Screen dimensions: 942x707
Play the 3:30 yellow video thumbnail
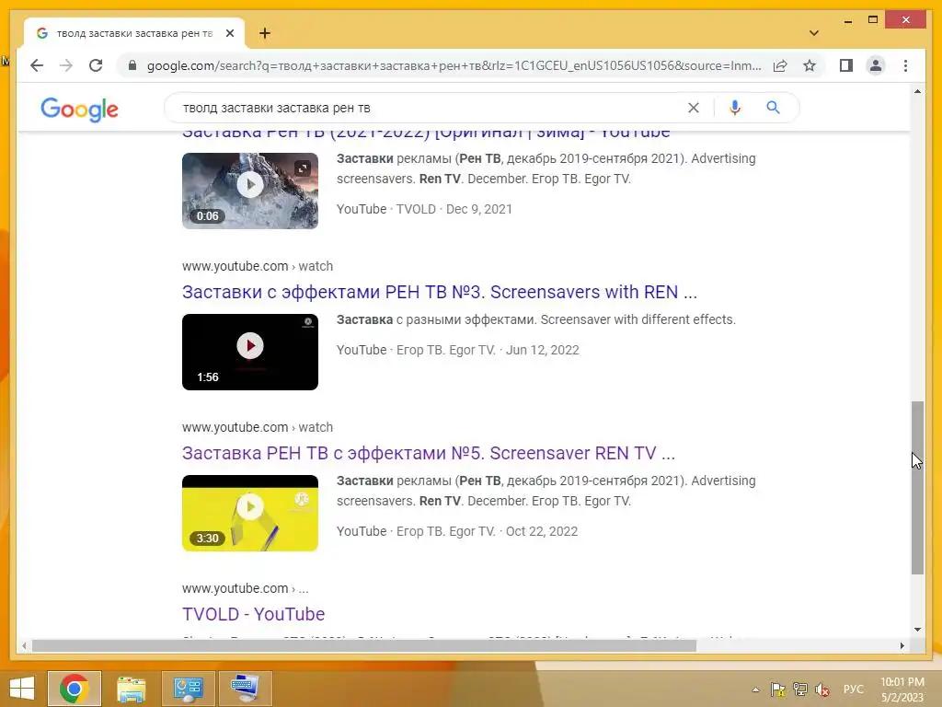250,513
